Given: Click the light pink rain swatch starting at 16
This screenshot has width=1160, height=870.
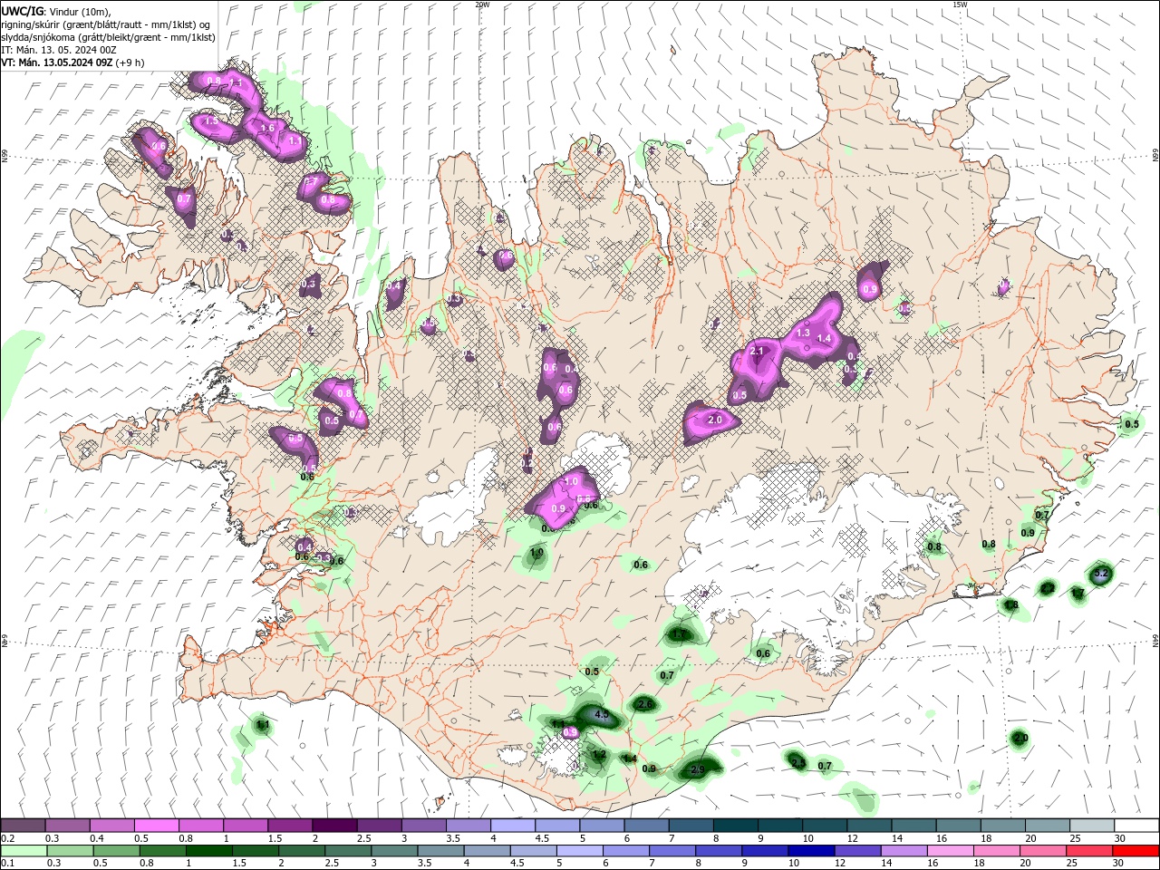Looking at the screenshot, I should click(x=950, y=851).
